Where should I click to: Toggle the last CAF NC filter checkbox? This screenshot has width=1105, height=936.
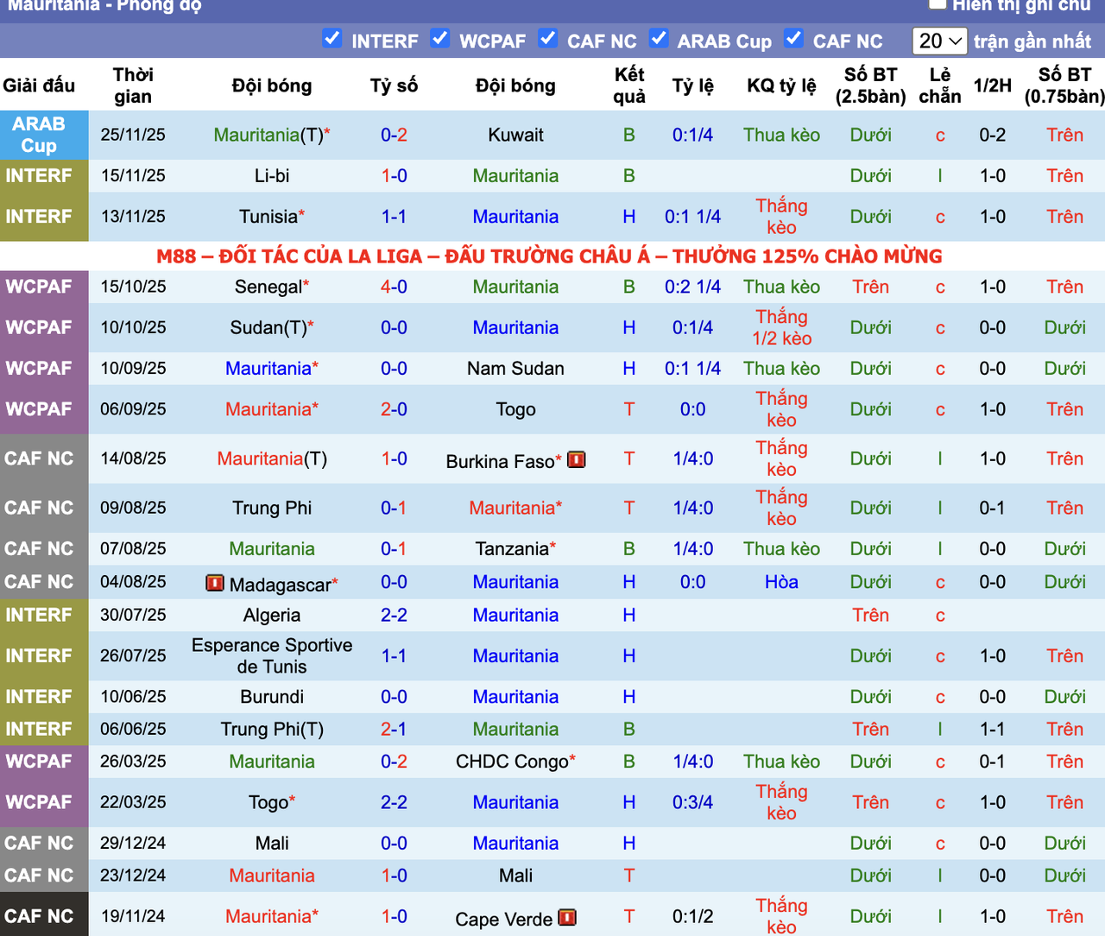[x=793, y=39]
